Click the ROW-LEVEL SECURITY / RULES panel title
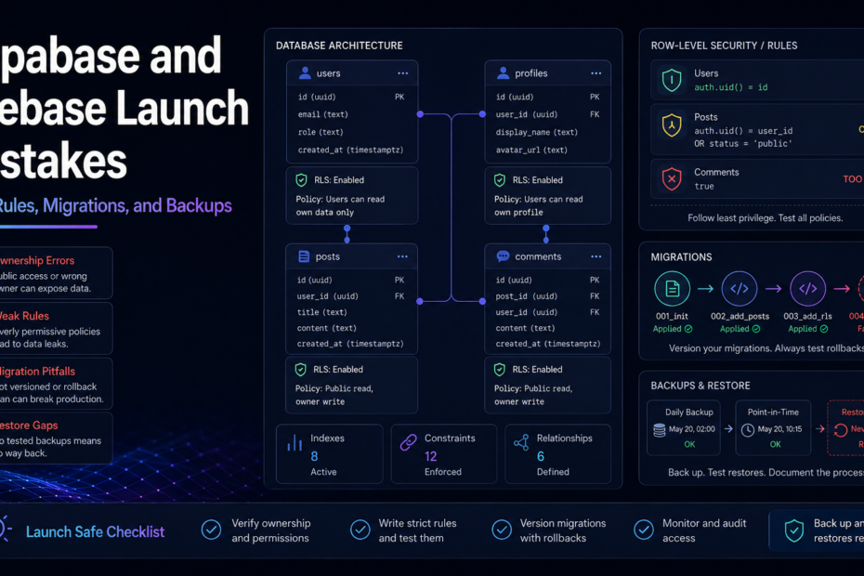This screenshot has height=576, width=864. pyautogui.click(x=724, y=46)
